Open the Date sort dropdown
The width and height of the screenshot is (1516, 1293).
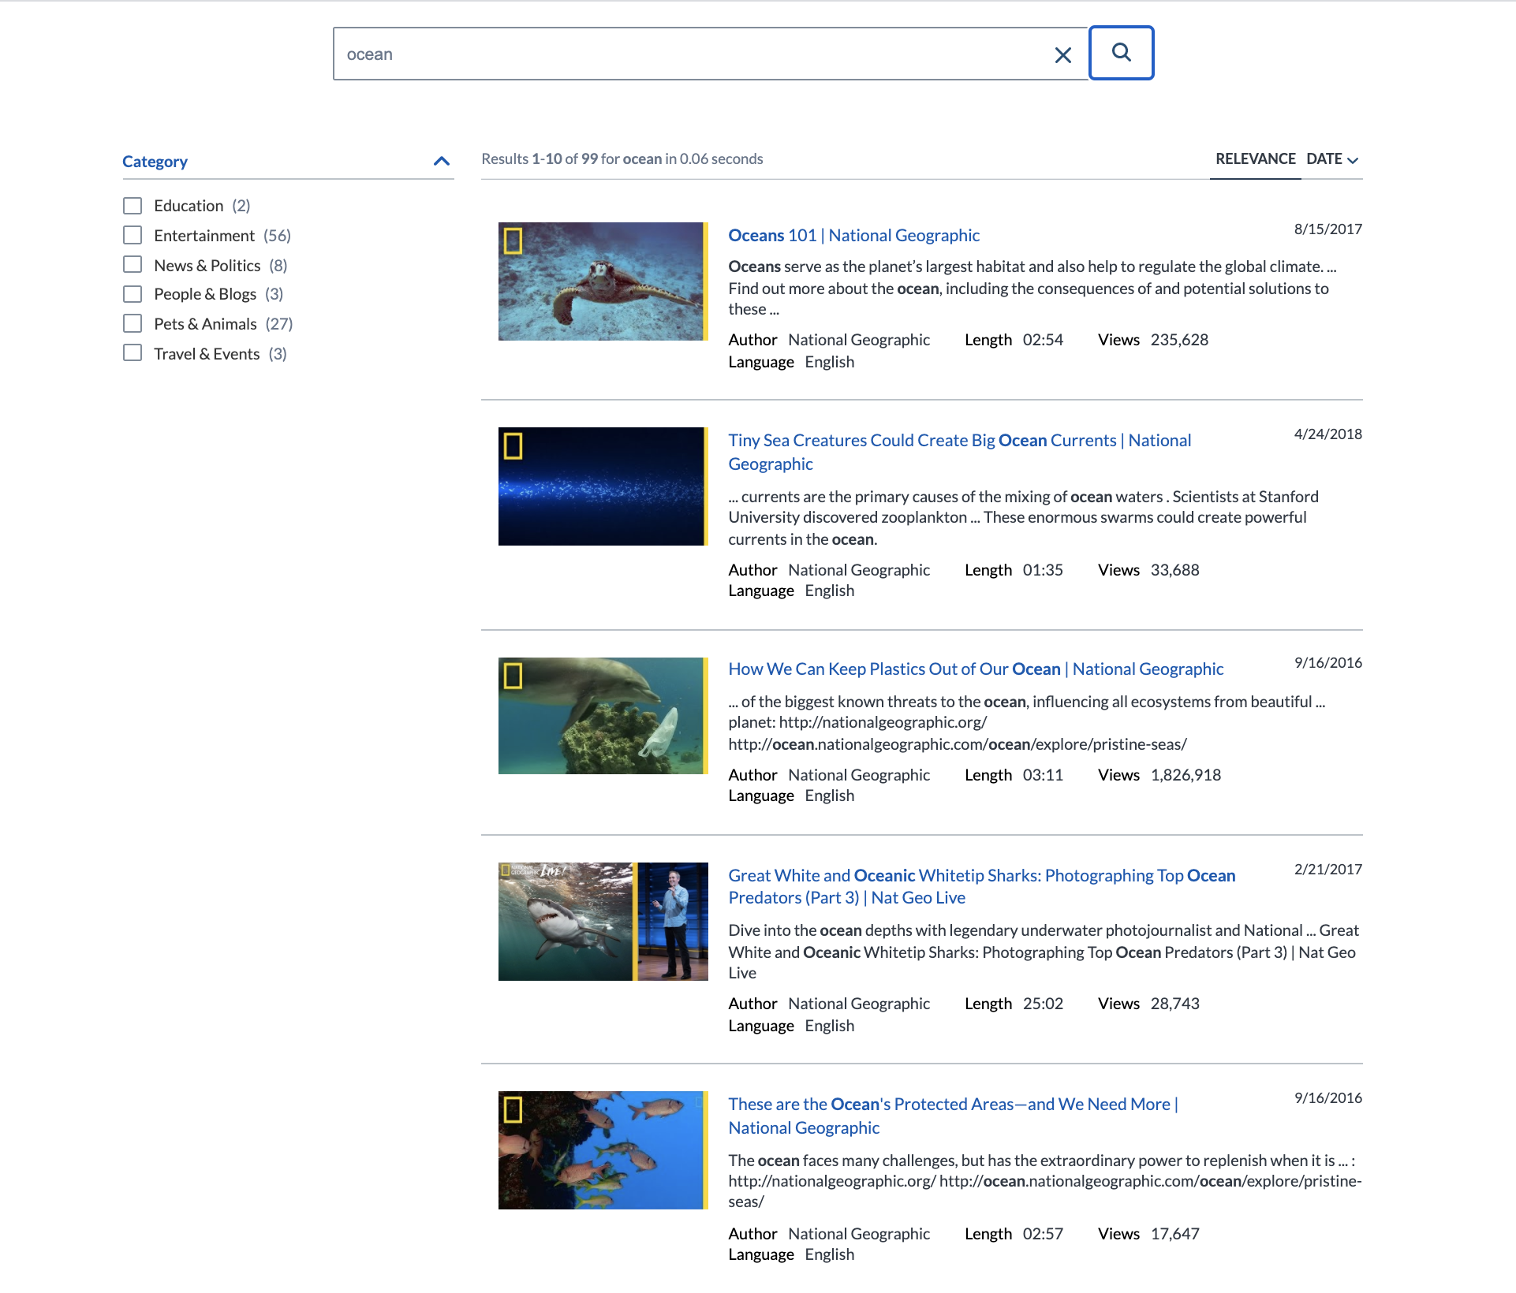tap(1332, 159)
